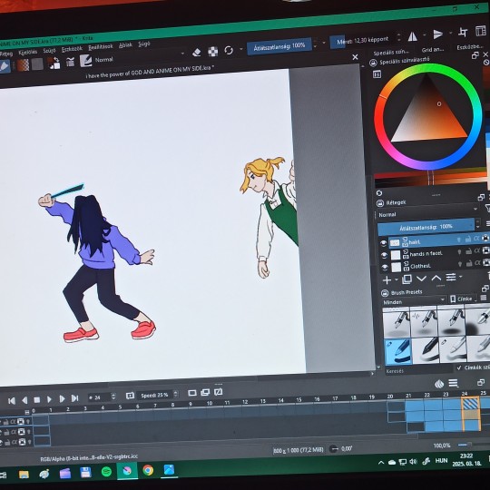Open the brush settings editor icon
Viewport: 490px width, 490px height.
(x=70, y=62)
